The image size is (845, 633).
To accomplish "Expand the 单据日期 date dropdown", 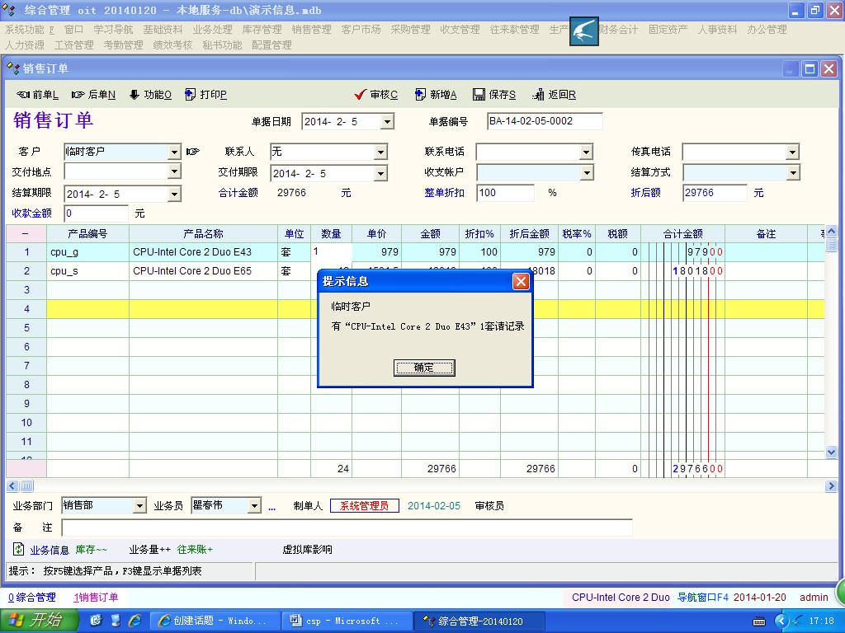I will (x=387, y=122).
